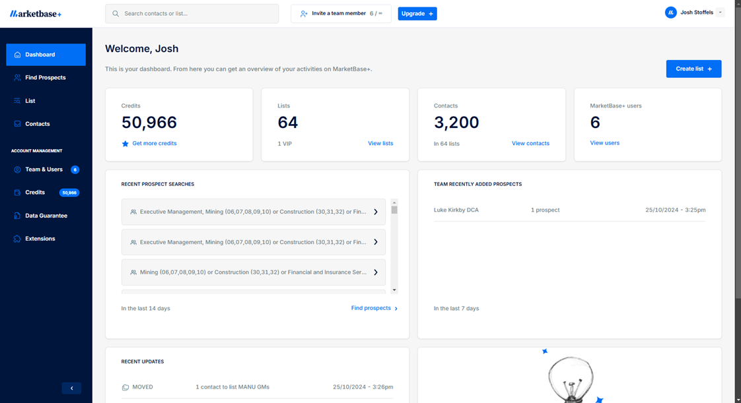Click the recent searches scrollbar thumb

[394, 210]
